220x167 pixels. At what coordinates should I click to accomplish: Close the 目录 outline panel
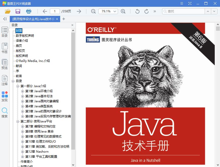point(72,25)
